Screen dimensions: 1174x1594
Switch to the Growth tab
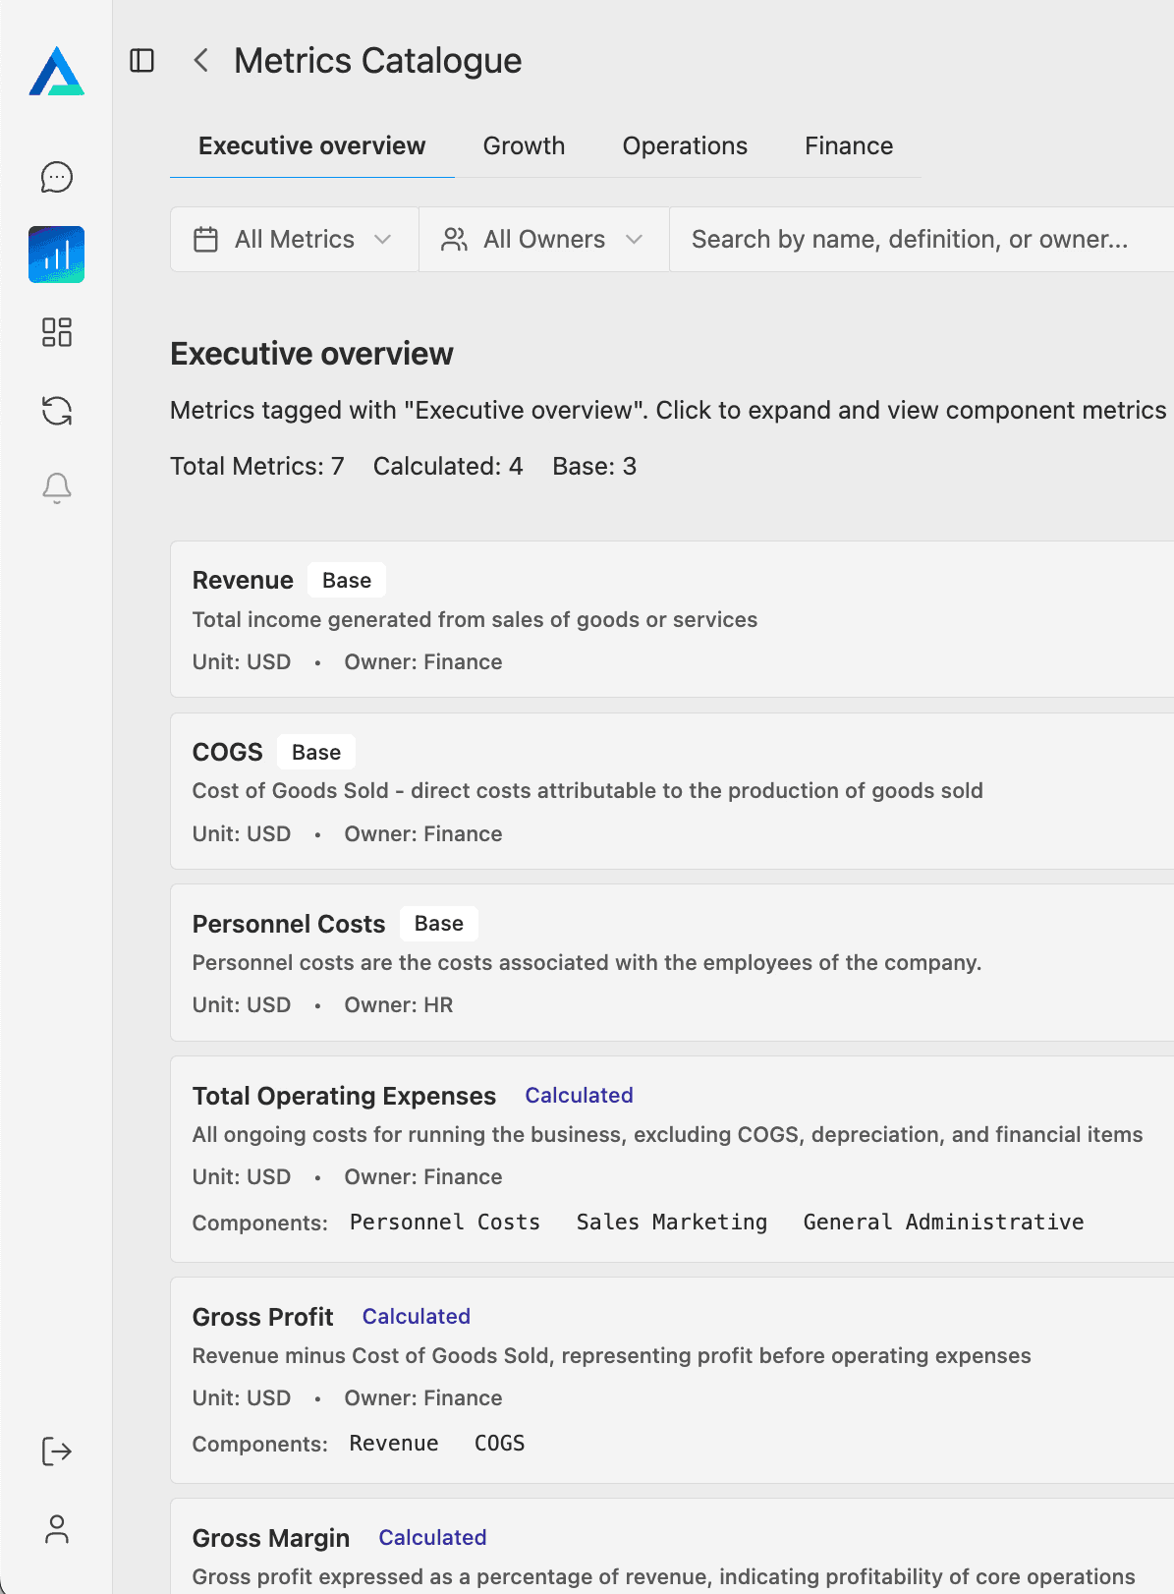pyautogui.click(x=524, y=146)
